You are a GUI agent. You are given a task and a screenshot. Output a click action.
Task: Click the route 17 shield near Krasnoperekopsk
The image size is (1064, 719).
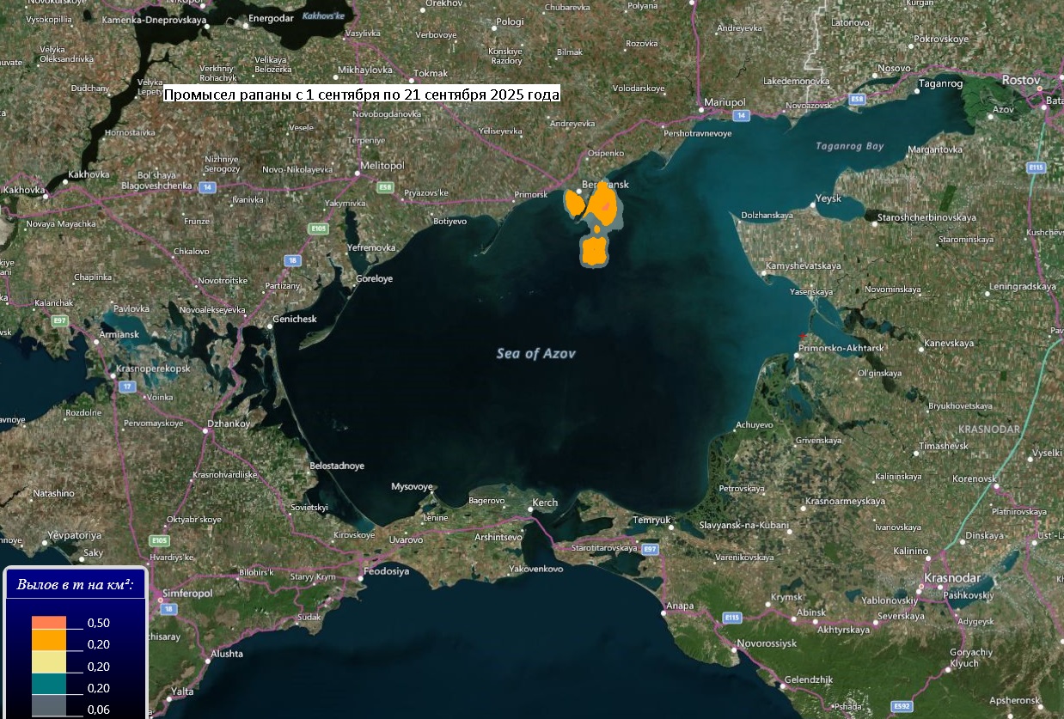click(127, 387)
